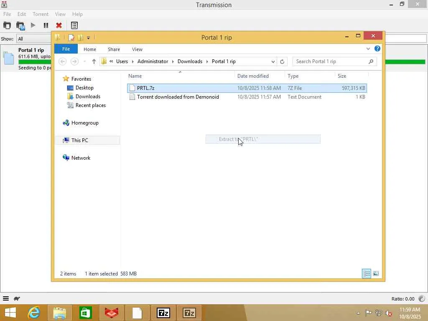The height and width of the screenshot is (321, 428).
Task: Open Windows Start button
Action: 10,313
